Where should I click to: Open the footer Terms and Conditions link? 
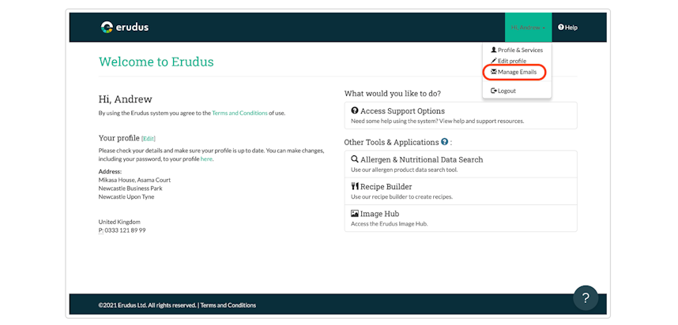(x=228, y=305)
